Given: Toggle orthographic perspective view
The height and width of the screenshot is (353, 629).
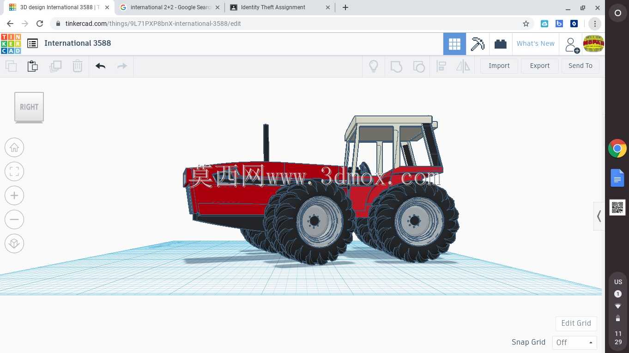Looking at the screenshot, I should 14,243.
